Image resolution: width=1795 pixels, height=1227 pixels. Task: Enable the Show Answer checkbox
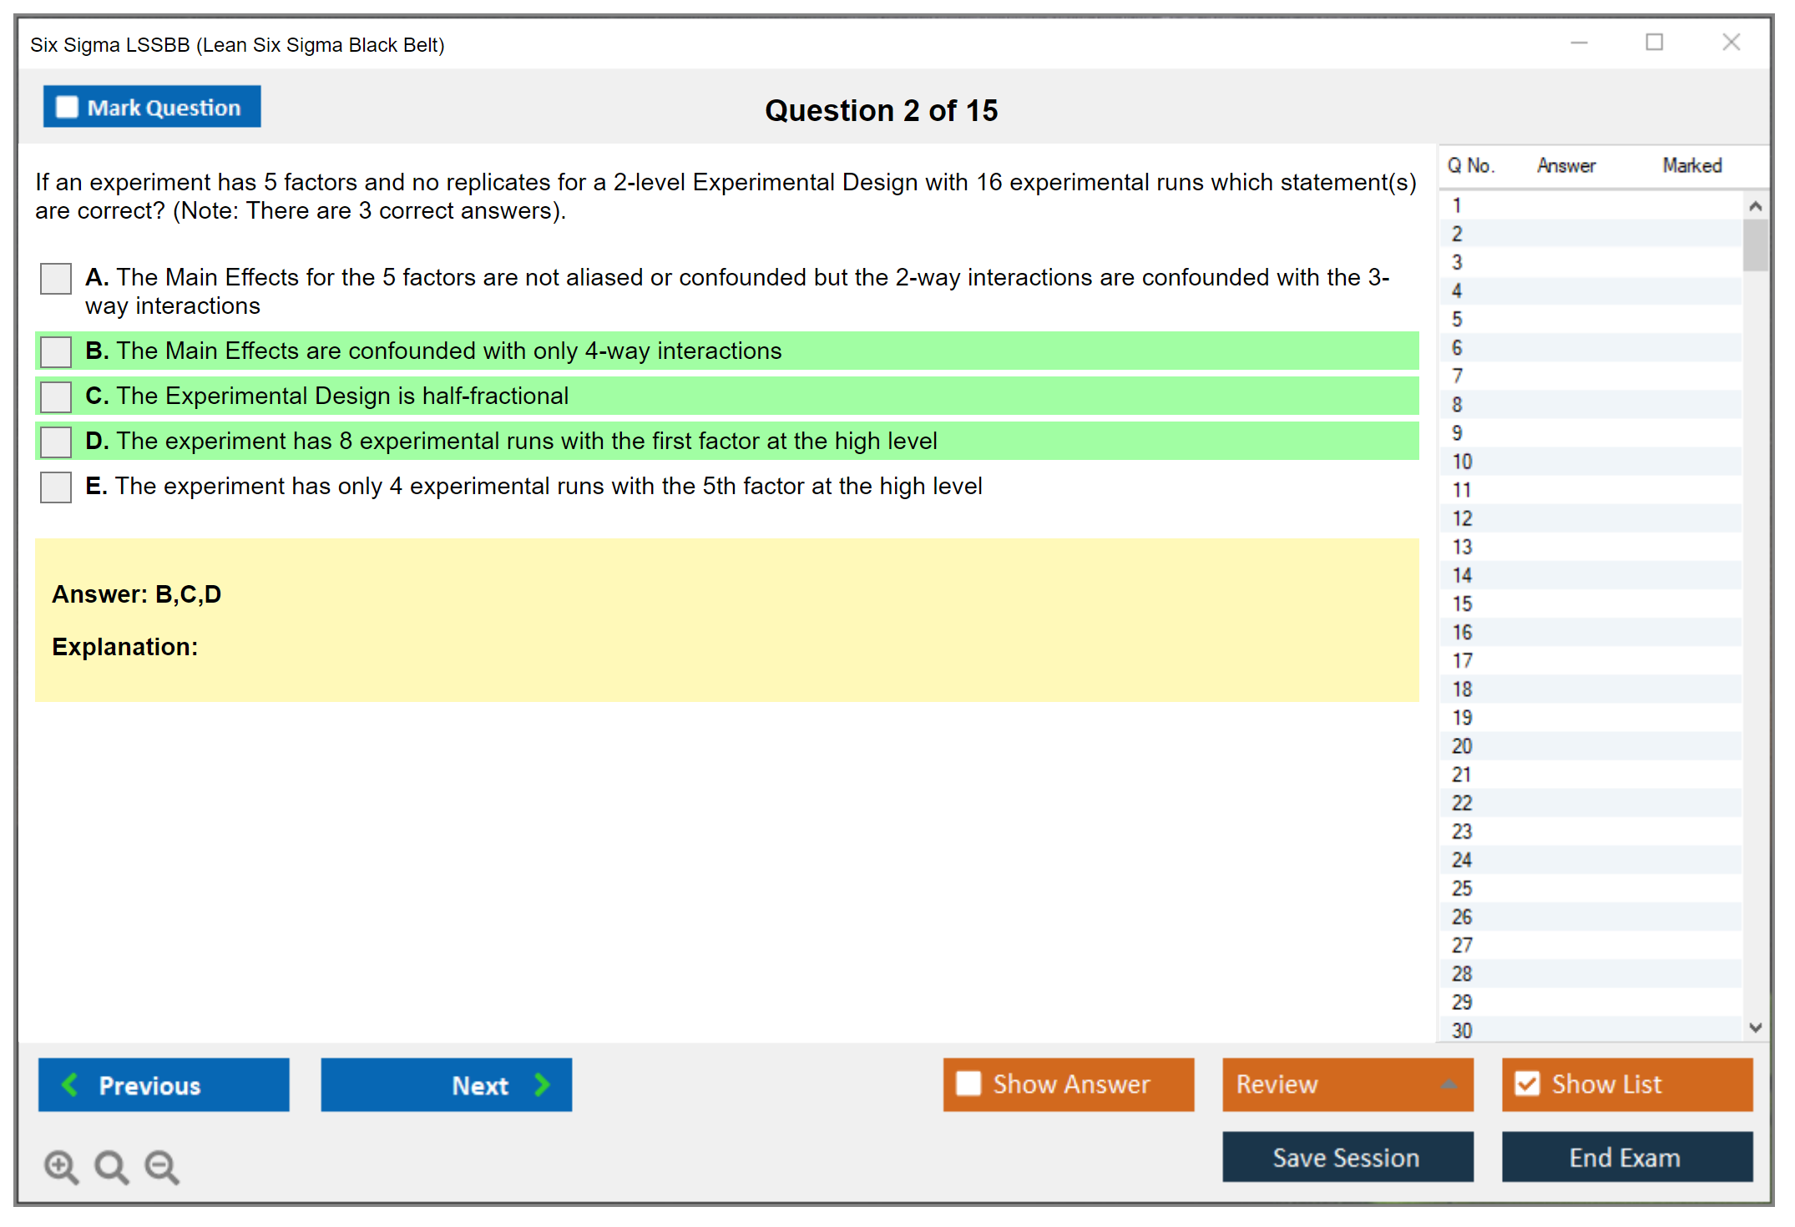(x=968, y=1083)
